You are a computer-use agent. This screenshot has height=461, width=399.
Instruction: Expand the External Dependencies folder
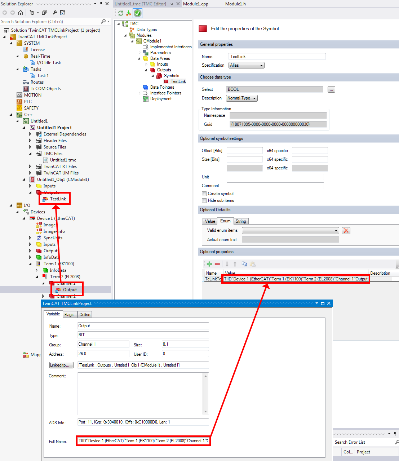pyautogui.click(x=30, y=134)
